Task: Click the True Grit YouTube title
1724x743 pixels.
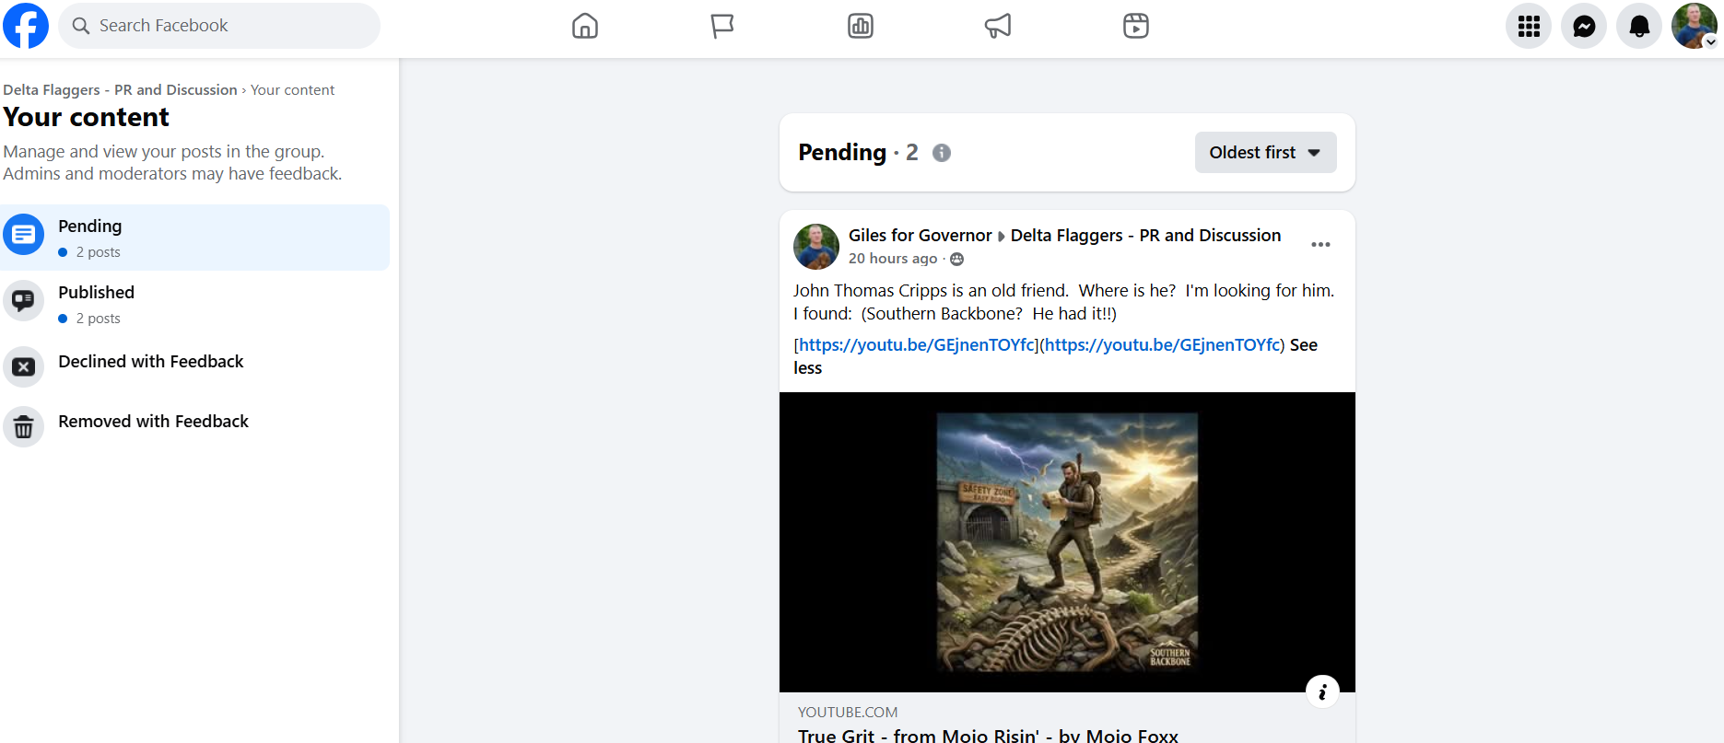Action: pos(988,735)
